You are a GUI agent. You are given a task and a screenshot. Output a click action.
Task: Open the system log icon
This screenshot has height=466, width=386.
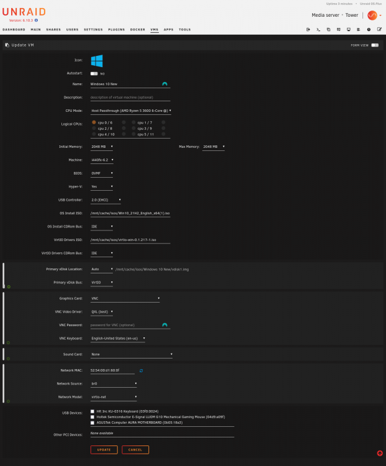coord(359,29)
